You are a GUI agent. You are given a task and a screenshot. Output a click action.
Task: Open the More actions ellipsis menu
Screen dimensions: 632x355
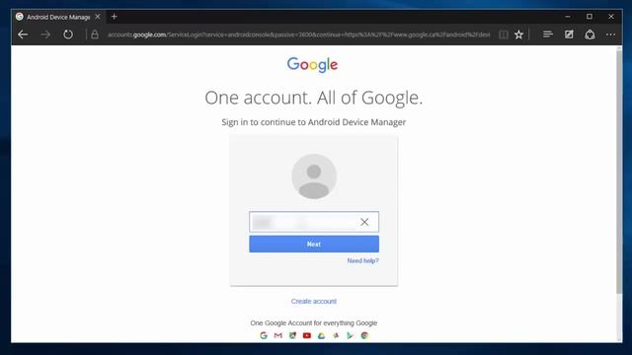[x=610, y=35]
